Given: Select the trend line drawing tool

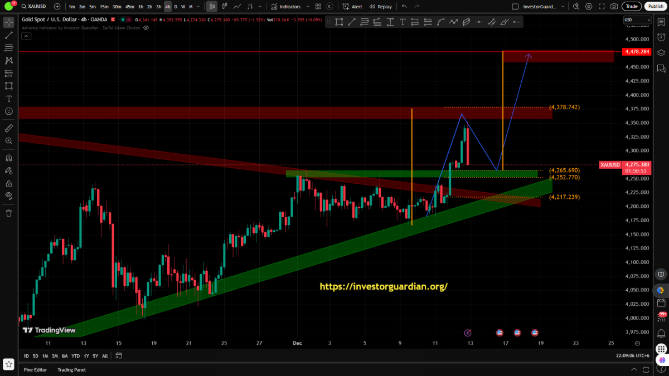Looking at the screenshot, I should [x=9, y=35].
